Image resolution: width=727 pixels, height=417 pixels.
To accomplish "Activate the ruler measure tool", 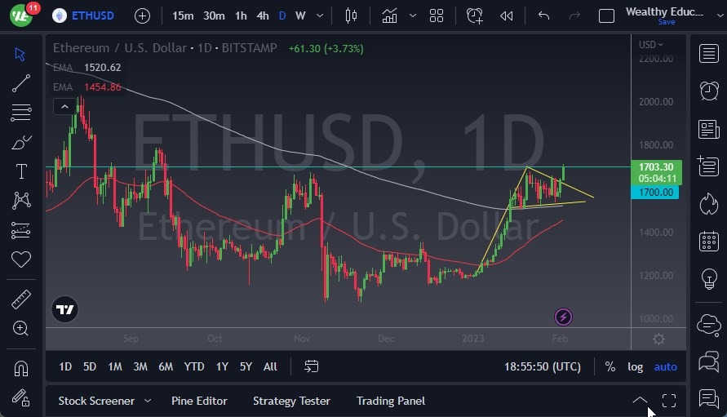I will tap(21, 299).
